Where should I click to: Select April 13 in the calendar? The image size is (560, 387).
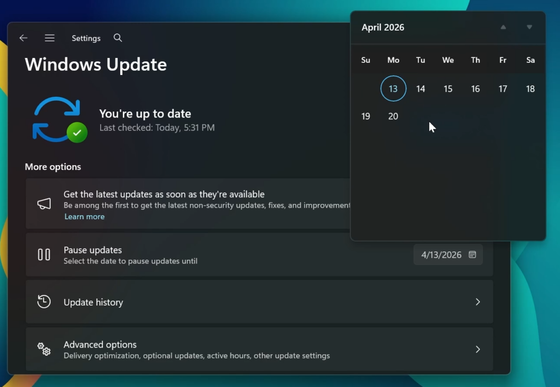(x=393, y=89)
